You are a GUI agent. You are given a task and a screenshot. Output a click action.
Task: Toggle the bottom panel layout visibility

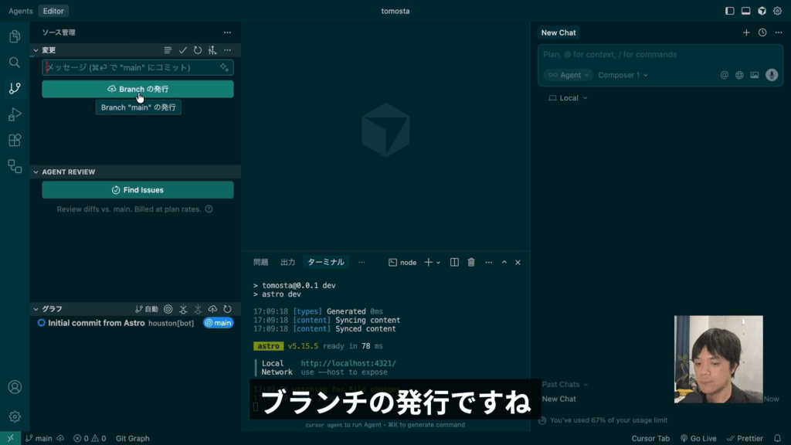tap(746, 11)
